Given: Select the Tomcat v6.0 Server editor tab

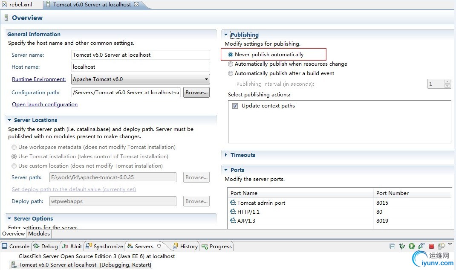Looking at the screenshot, I should (x=92, y=4).
